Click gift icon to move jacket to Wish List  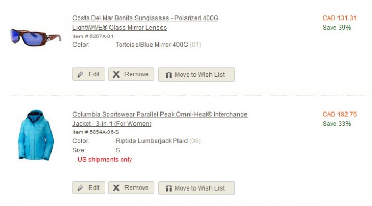click(x=168, y=188)
